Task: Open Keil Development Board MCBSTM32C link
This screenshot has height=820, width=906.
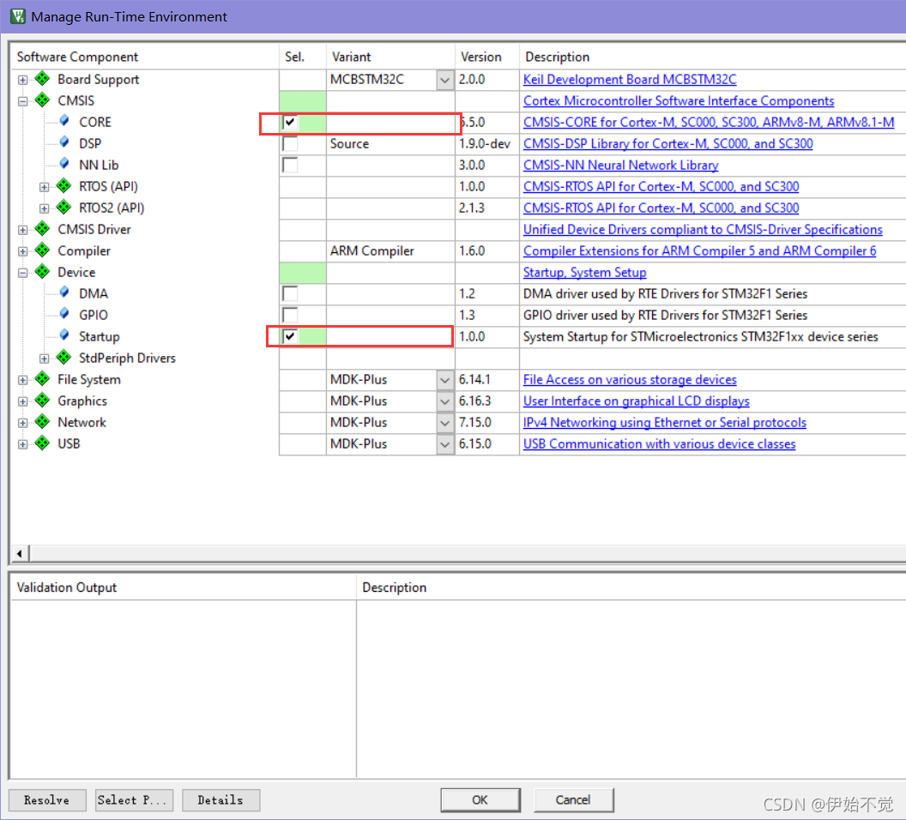Action: point(630,80)
